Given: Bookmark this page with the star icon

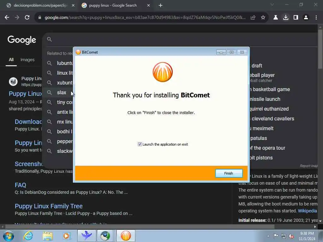Looking at the screenshot, I should coord(263,18).
